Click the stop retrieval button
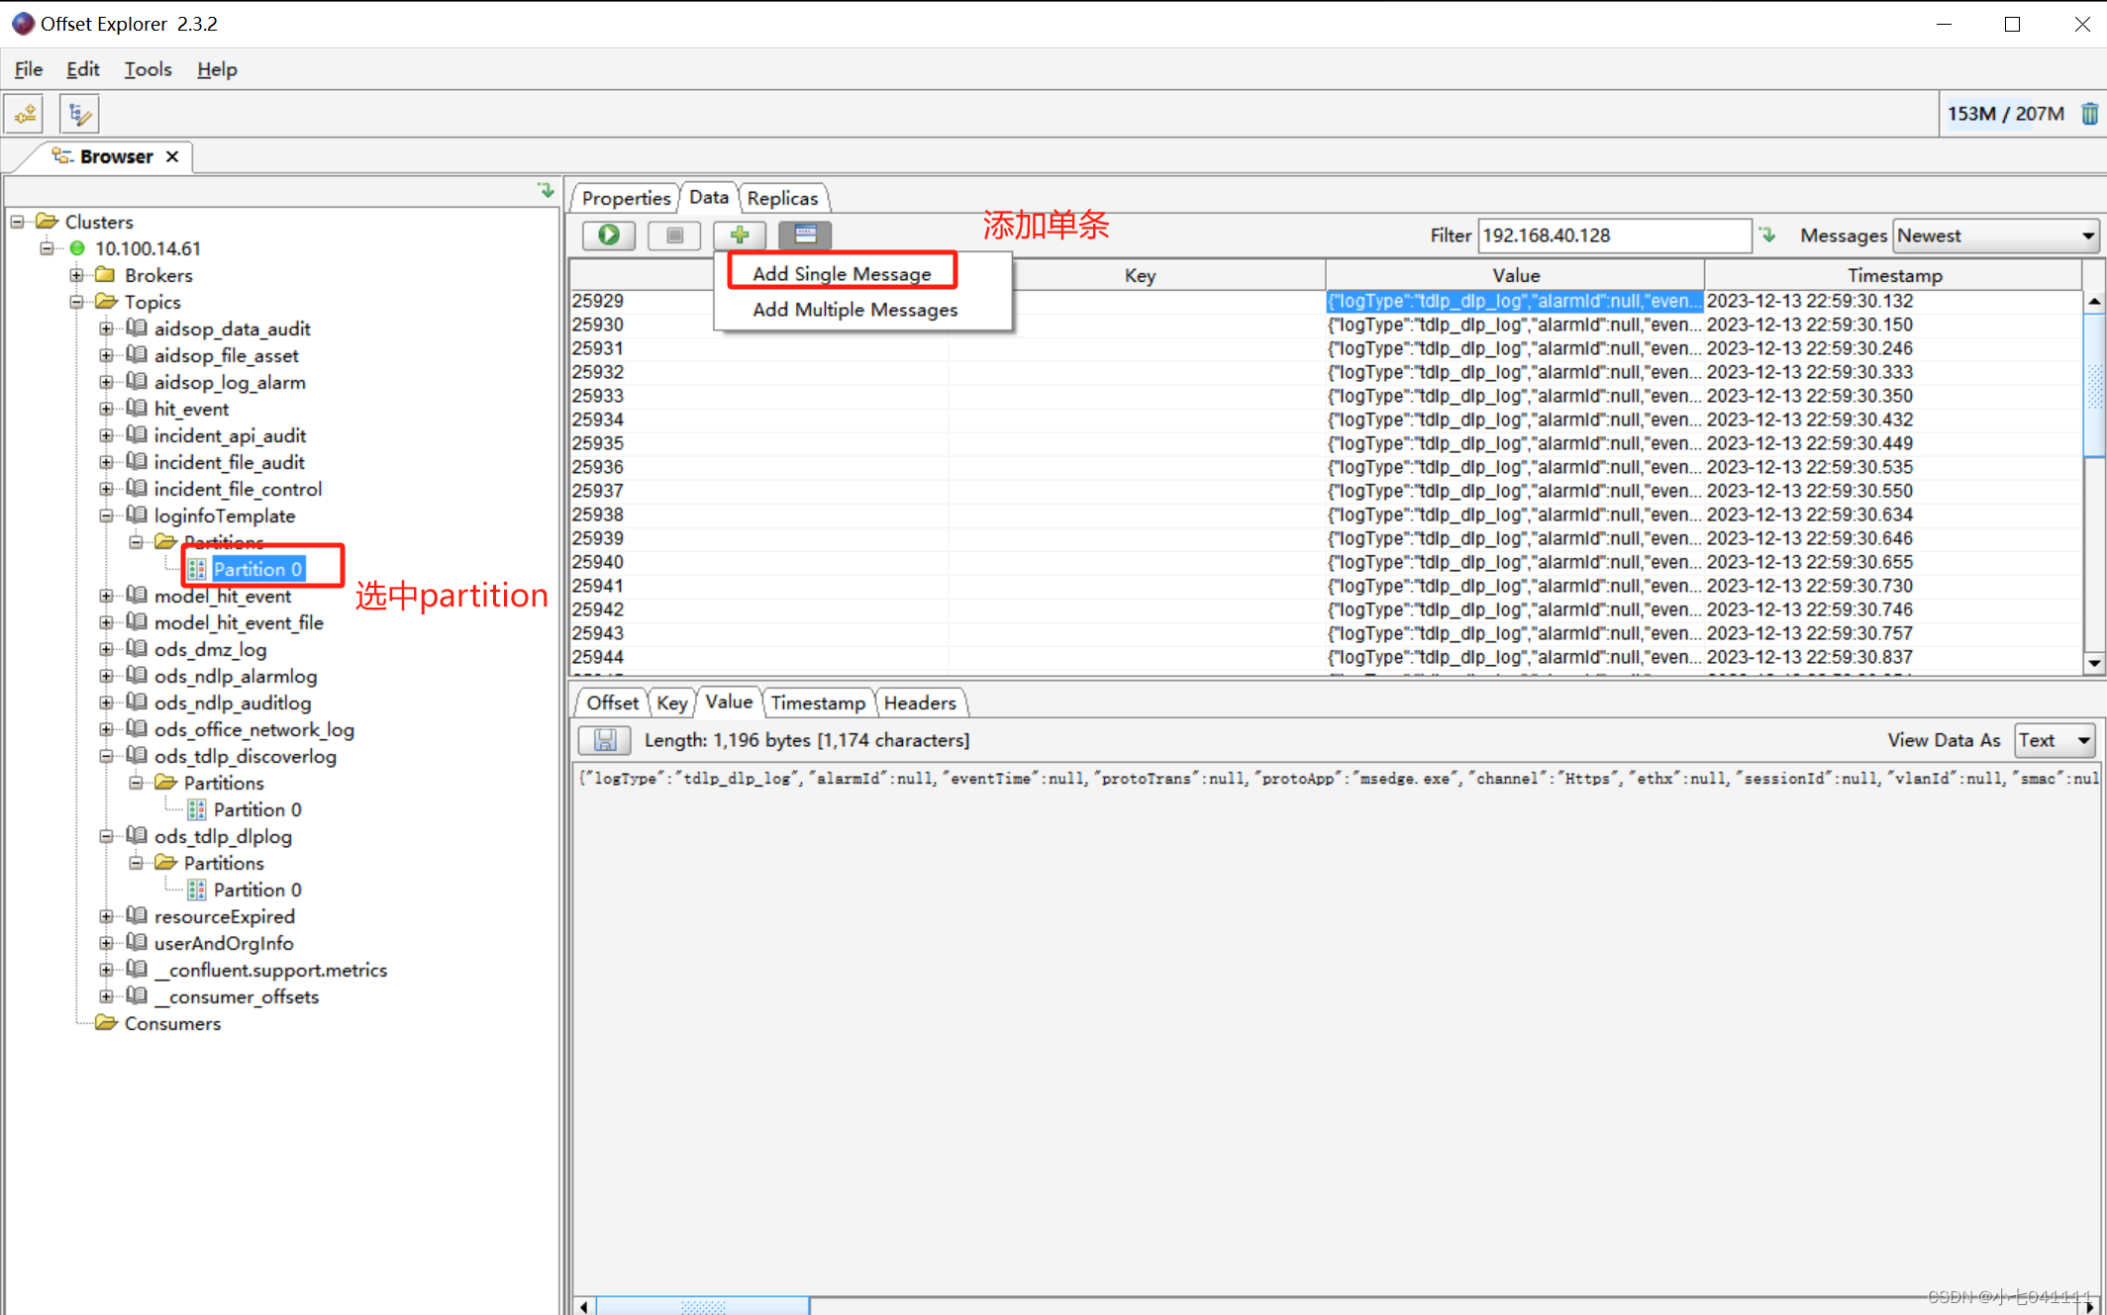 point(674,235)
